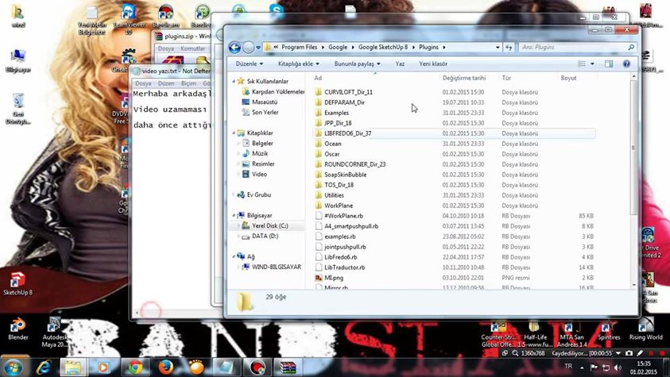Sort by the Boyut column header
The width and height of the screenshot is (670, 377).
pyautogui.click(x=568, y=78)
